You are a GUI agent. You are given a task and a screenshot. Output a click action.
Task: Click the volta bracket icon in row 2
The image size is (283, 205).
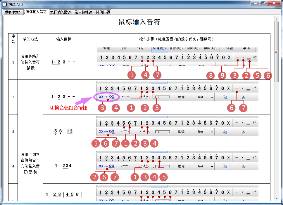point(163,97)
